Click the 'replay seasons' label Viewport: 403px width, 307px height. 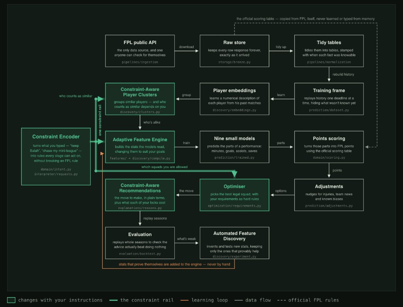coord(155,218)
